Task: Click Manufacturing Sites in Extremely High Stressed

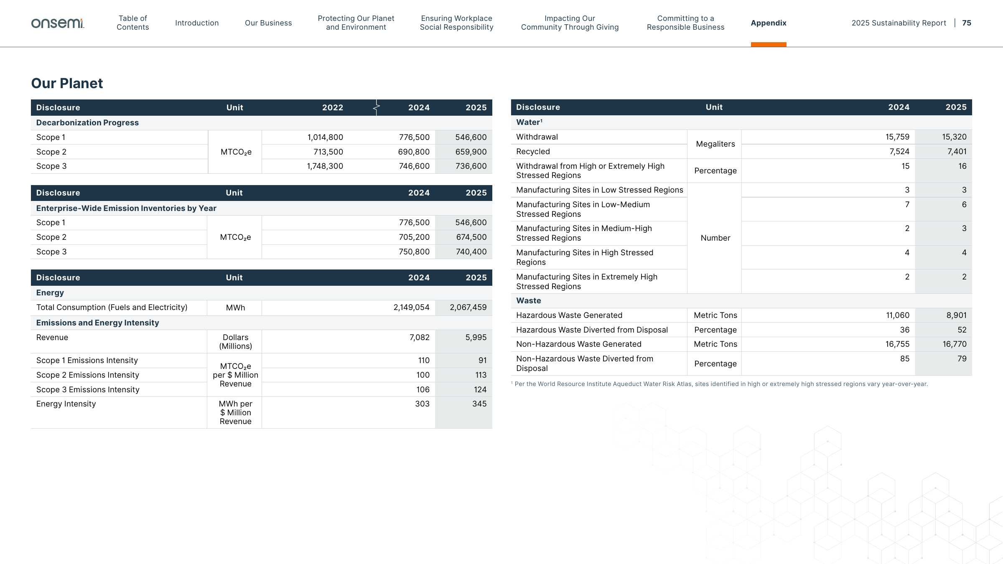Action: 586,282
